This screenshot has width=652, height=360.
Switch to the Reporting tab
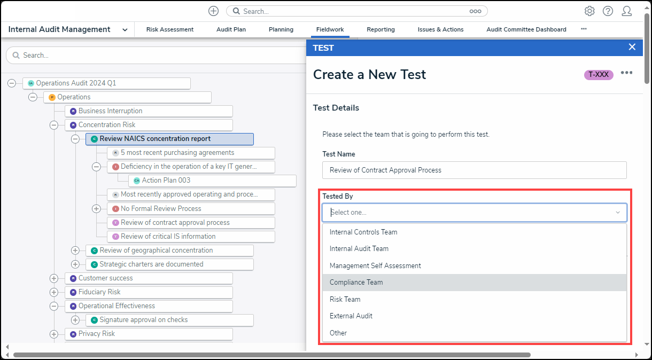tap(381, 29)
